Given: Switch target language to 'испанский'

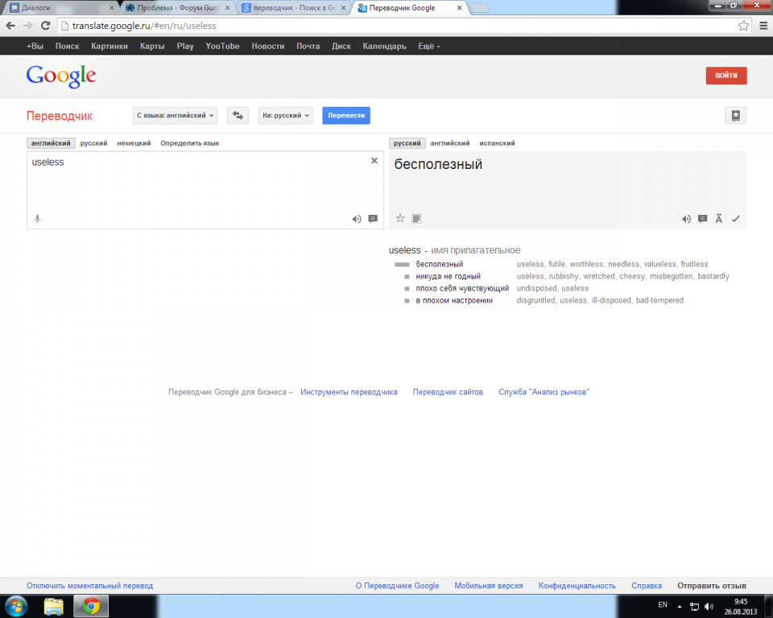Looking at the screenshot, I should (x=497, y=143).
